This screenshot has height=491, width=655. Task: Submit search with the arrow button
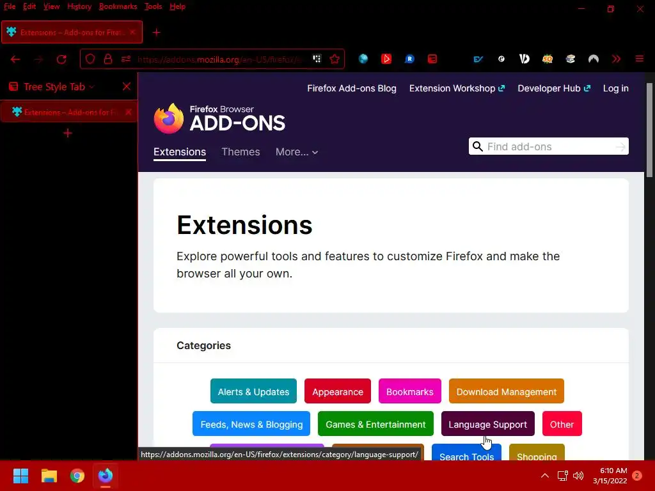tap(620, 146)
